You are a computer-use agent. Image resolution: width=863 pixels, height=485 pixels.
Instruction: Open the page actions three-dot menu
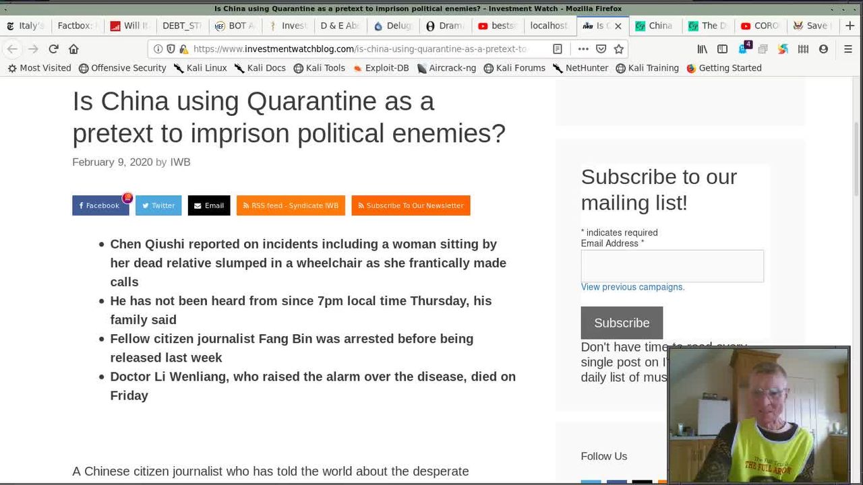click(583, 48)
